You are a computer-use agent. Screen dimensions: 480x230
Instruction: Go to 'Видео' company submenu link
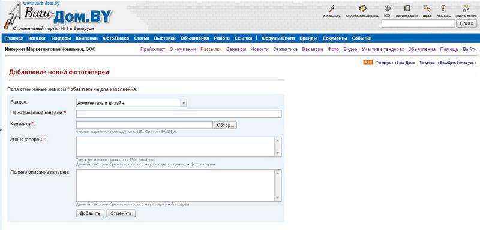tap(350, 49)
